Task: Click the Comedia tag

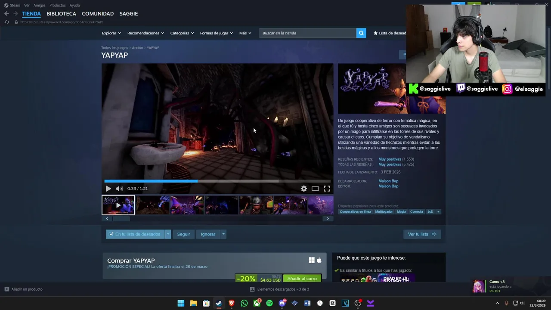Action: point(416,212)
